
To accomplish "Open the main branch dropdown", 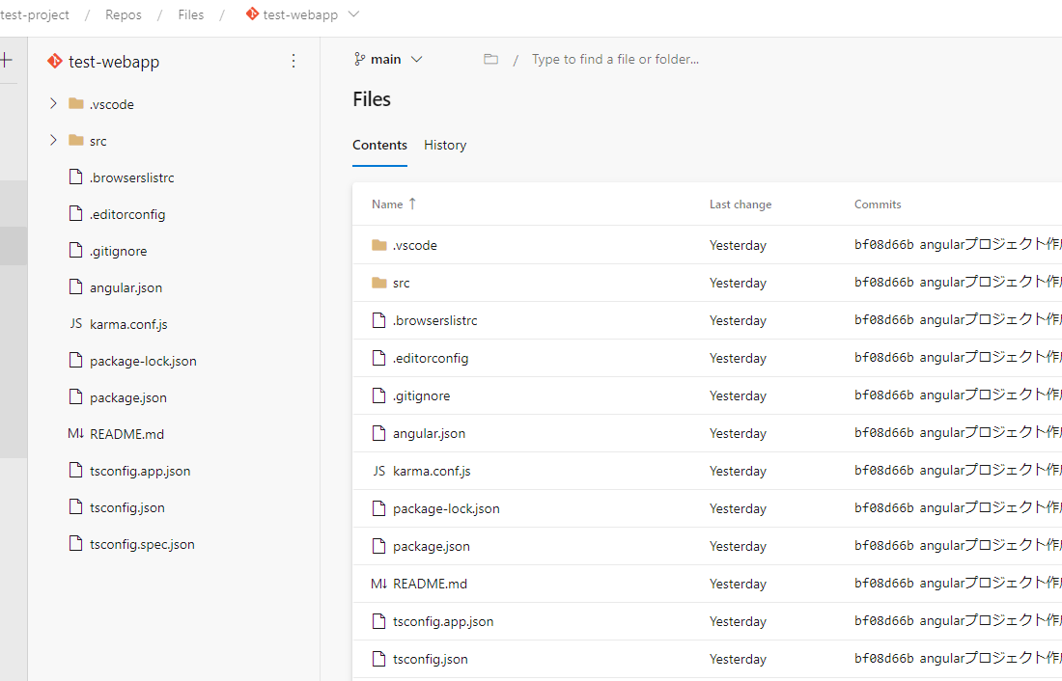I will [388, 60].
